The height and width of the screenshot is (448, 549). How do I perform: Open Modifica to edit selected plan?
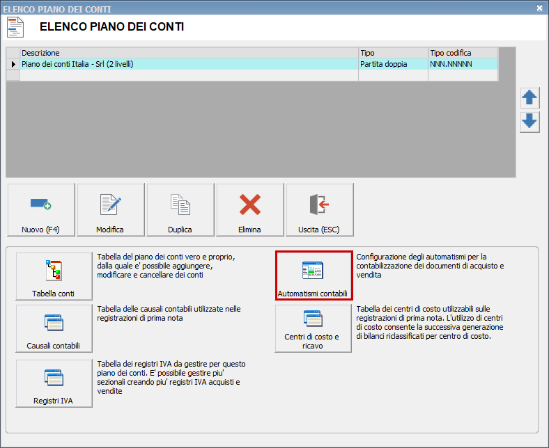pos(111,211)
